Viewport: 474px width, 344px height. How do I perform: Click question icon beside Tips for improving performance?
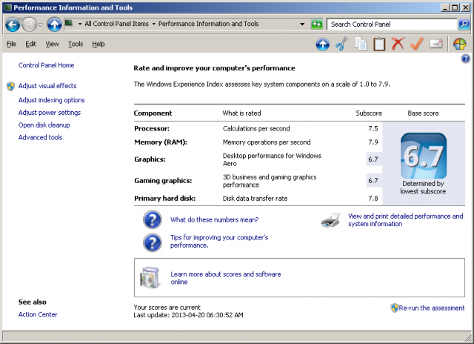pyautogui.click(x=153, y=242)
